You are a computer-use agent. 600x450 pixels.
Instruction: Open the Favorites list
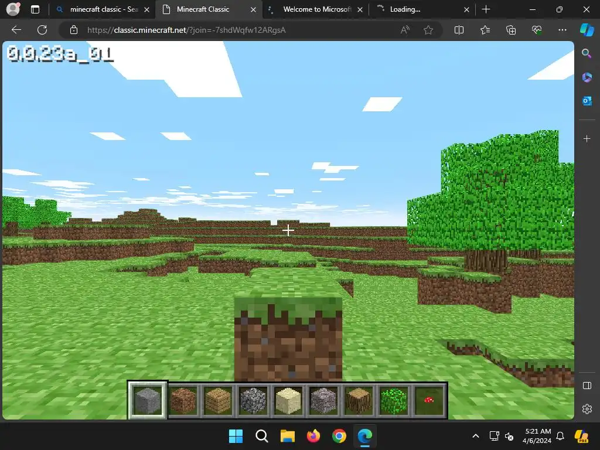485,30
